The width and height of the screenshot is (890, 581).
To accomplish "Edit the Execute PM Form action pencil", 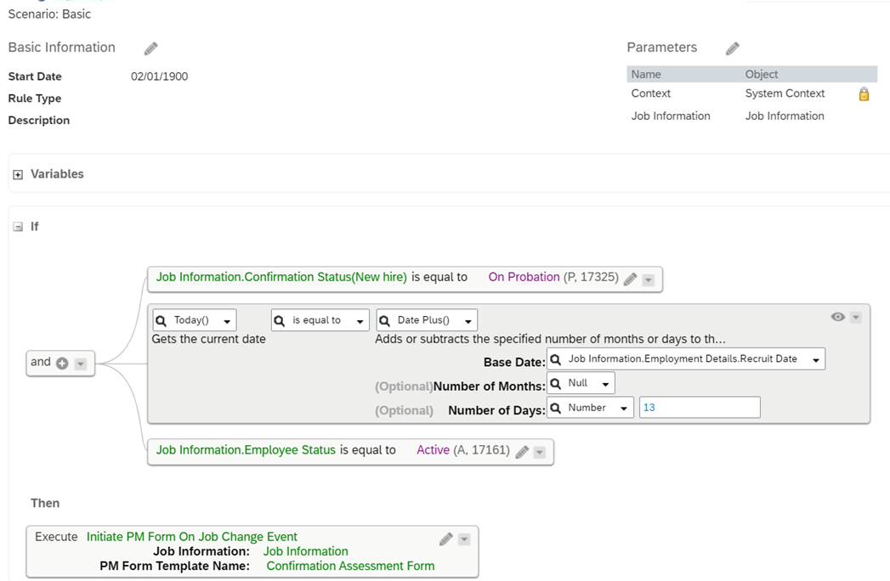I will click(x=445, y=539).
